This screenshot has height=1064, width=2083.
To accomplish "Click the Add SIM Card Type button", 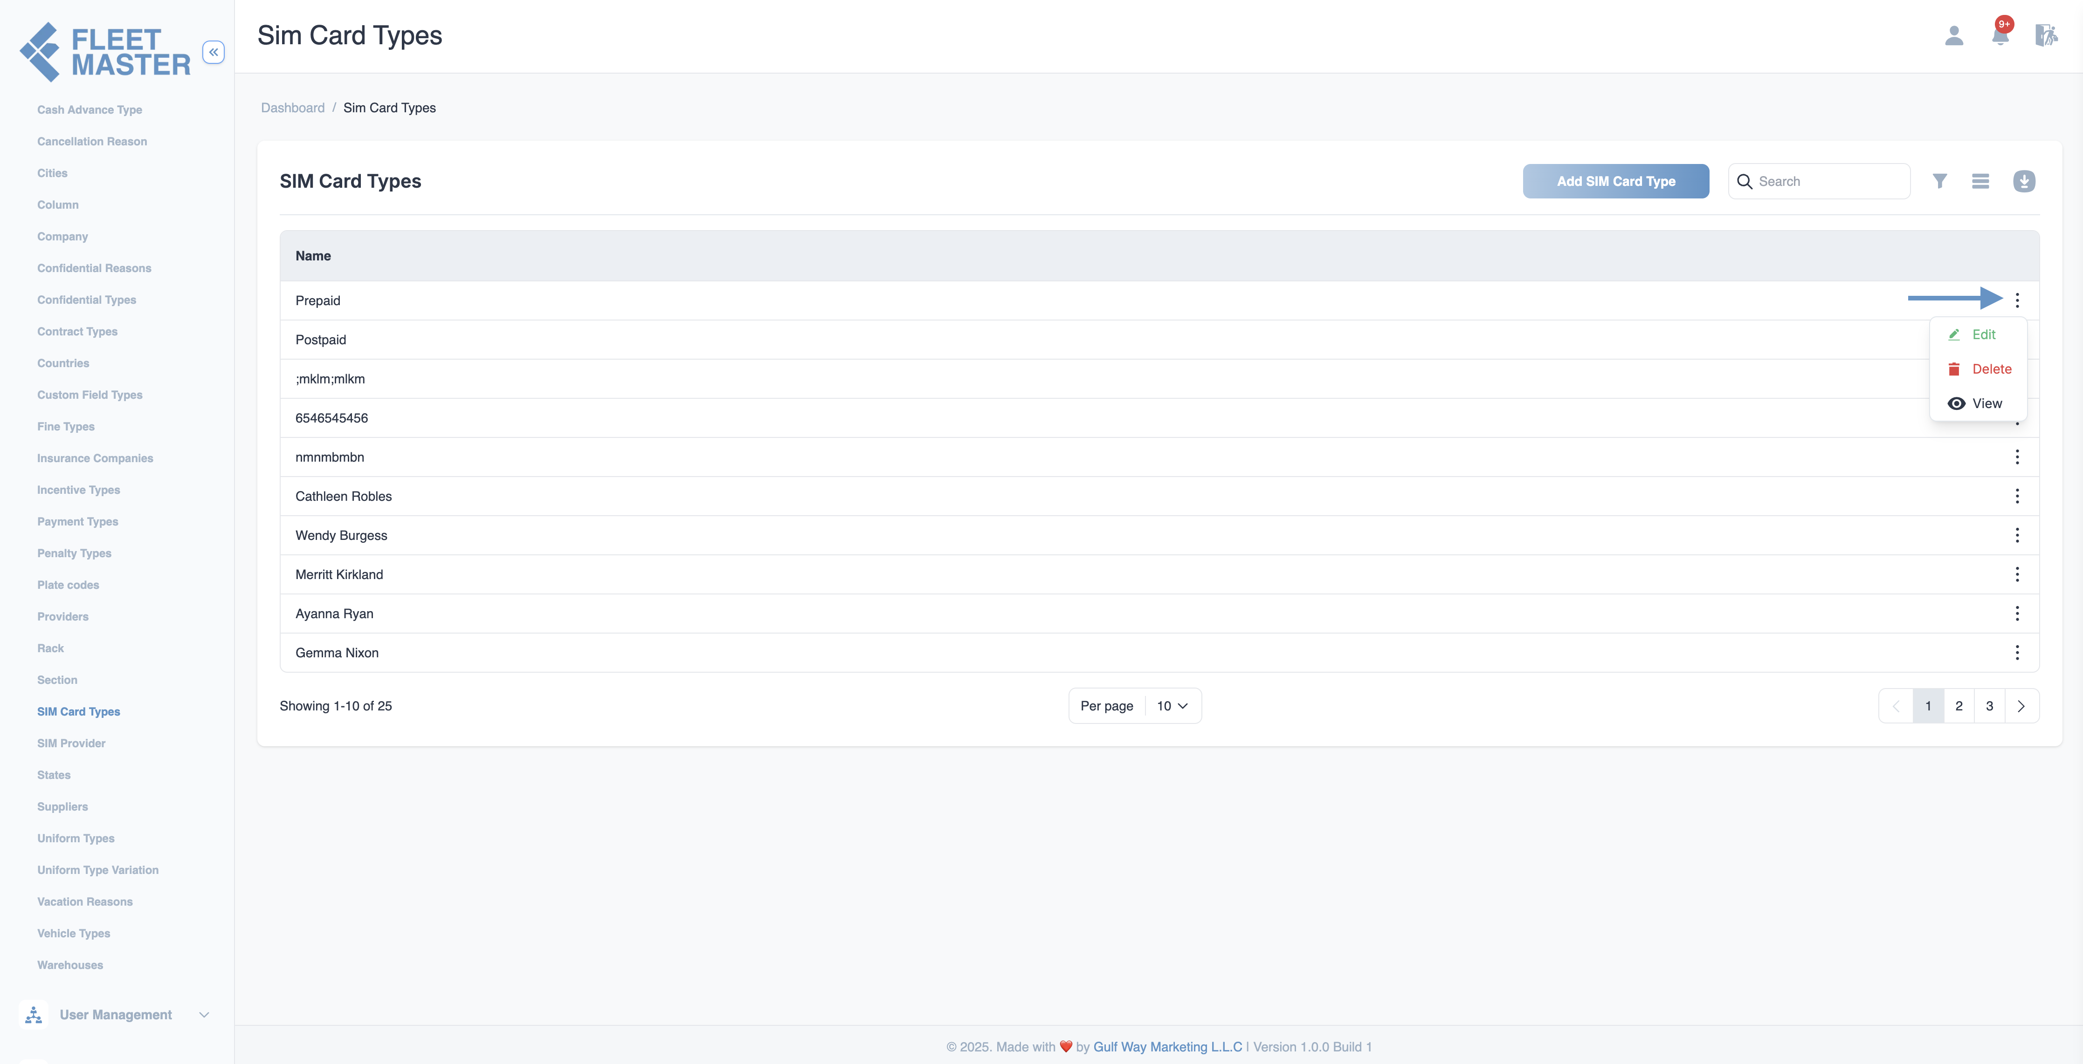I will click(x=1615, y=181).
